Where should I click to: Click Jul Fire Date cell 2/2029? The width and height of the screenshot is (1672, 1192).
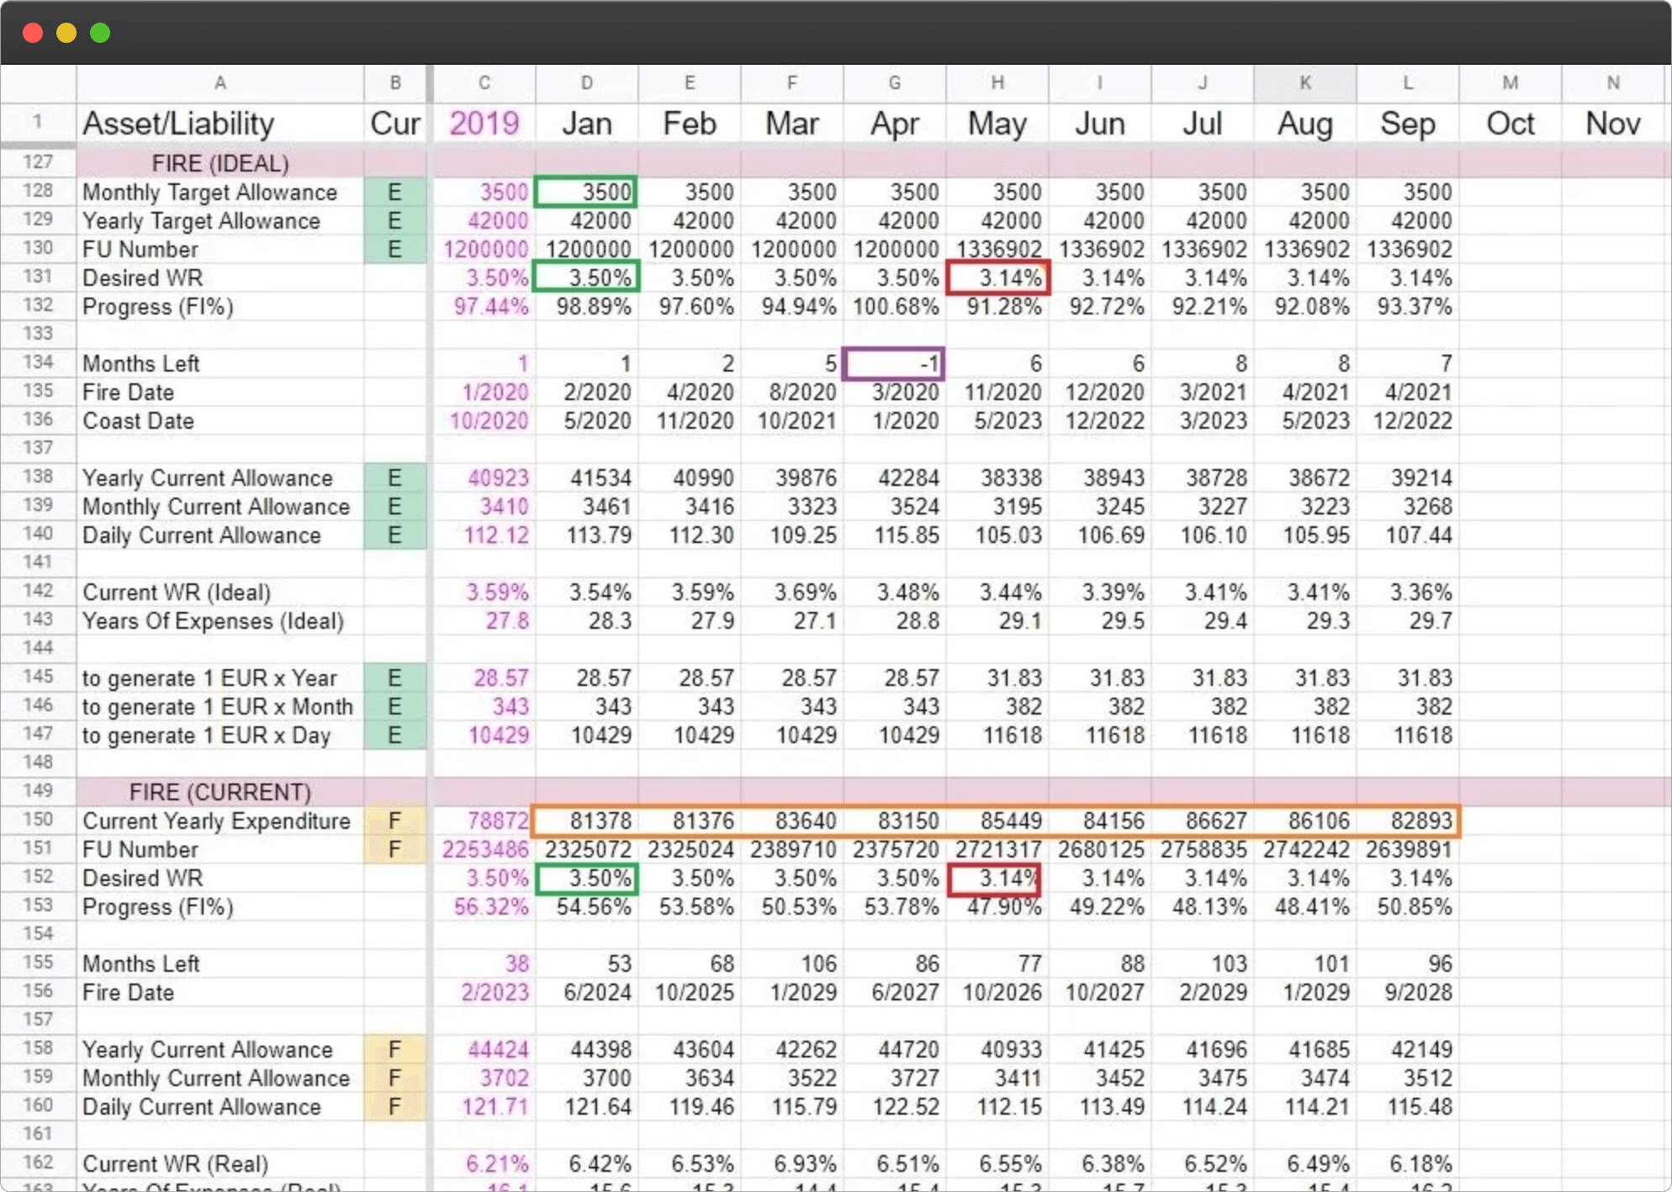pos(1203,992)
